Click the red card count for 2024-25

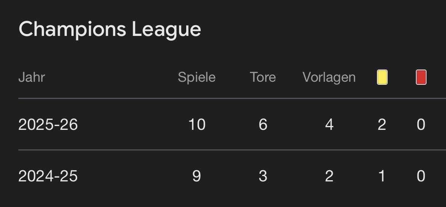(x=421, y=176)
